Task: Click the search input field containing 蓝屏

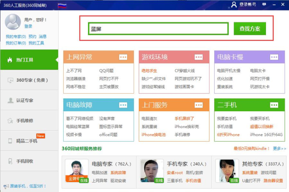Action: pyautogui.click(x=158, y=29)
